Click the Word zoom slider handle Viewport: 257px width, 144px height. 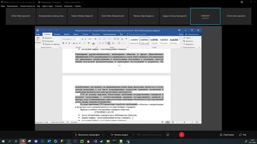[184, 122]
